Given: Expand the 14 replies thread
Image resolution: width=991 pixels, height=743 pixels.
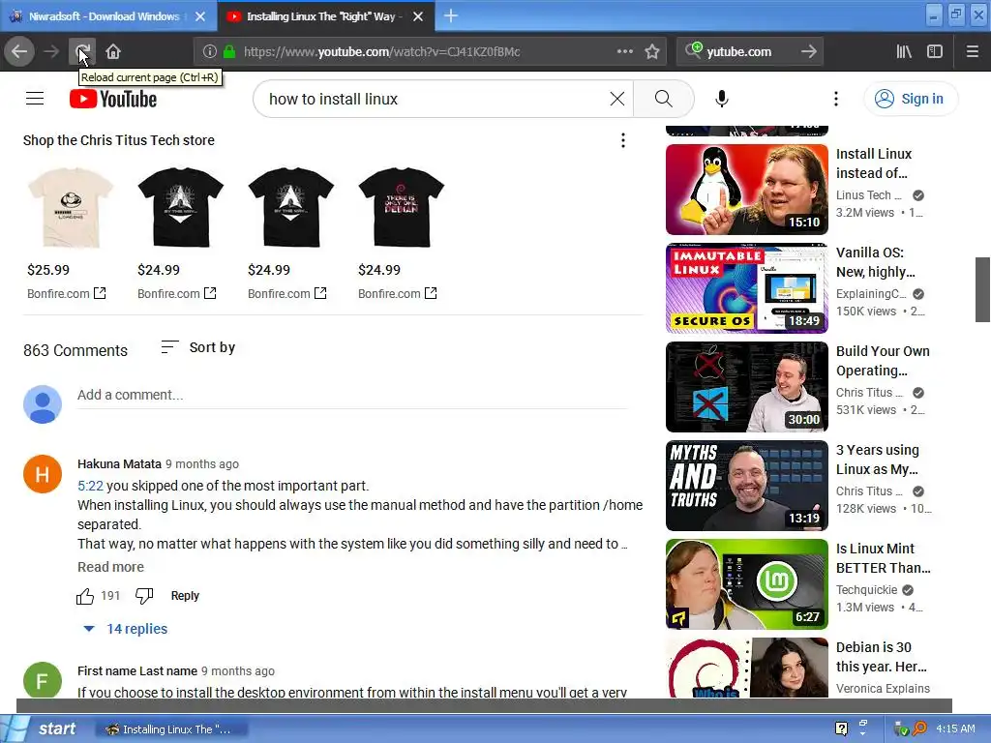Looking at the screenshot, I should (x=125, y=629).
